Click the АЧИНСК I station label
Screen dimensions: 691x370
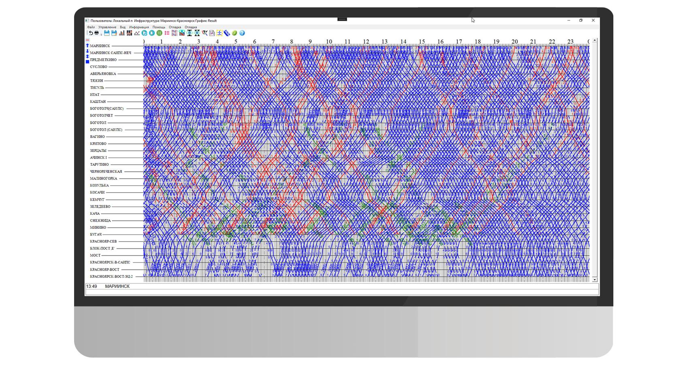pyautogui.click(x=98, y=158)
